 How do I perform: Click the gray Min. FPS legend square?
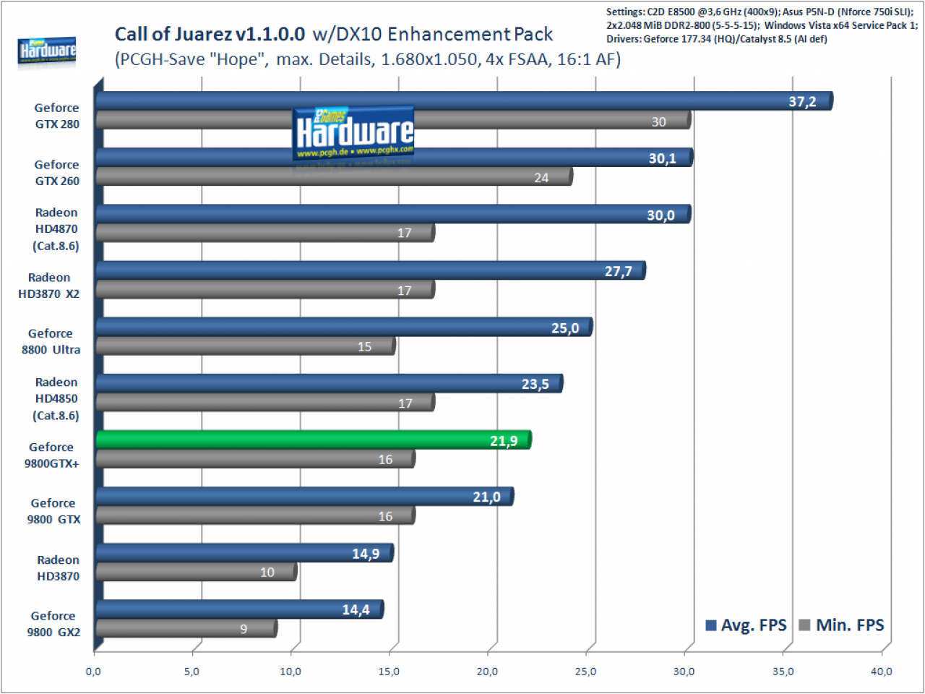pos(805,625)
